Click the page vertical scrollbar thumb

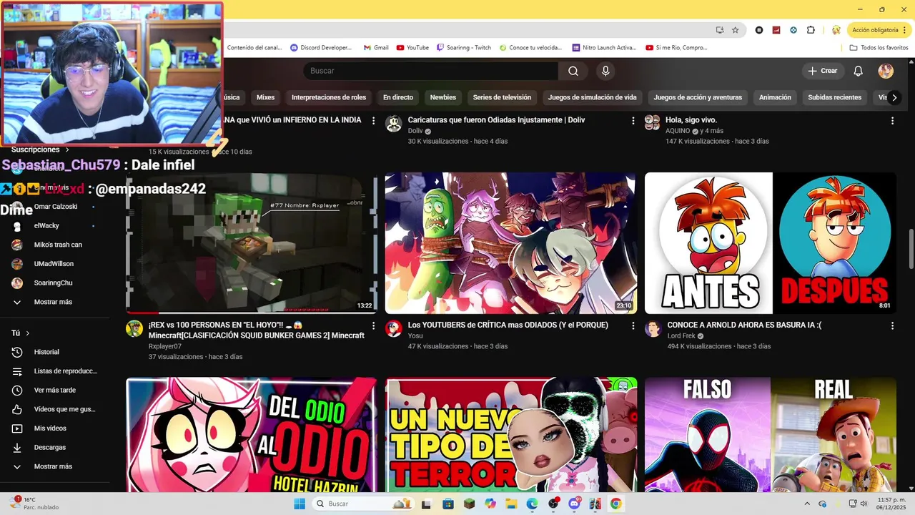click(911, 249)
